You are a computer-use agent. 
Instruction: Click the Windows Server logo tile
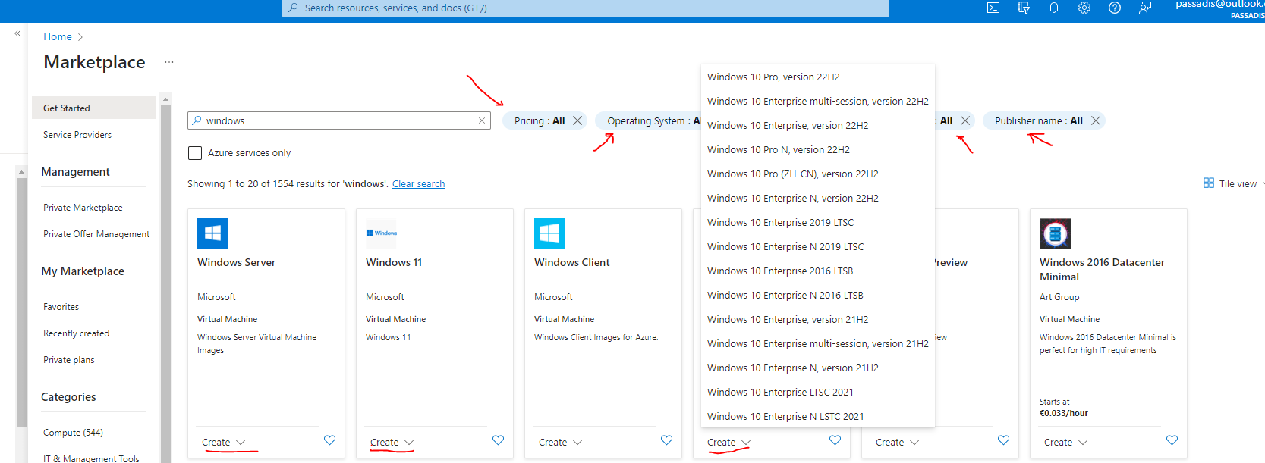point(212,233)
